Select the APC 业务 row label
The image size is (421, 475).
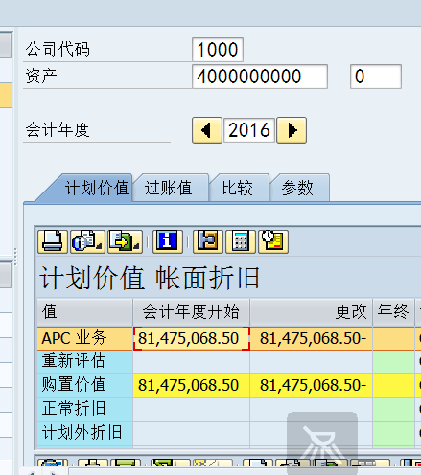[84, 338]
